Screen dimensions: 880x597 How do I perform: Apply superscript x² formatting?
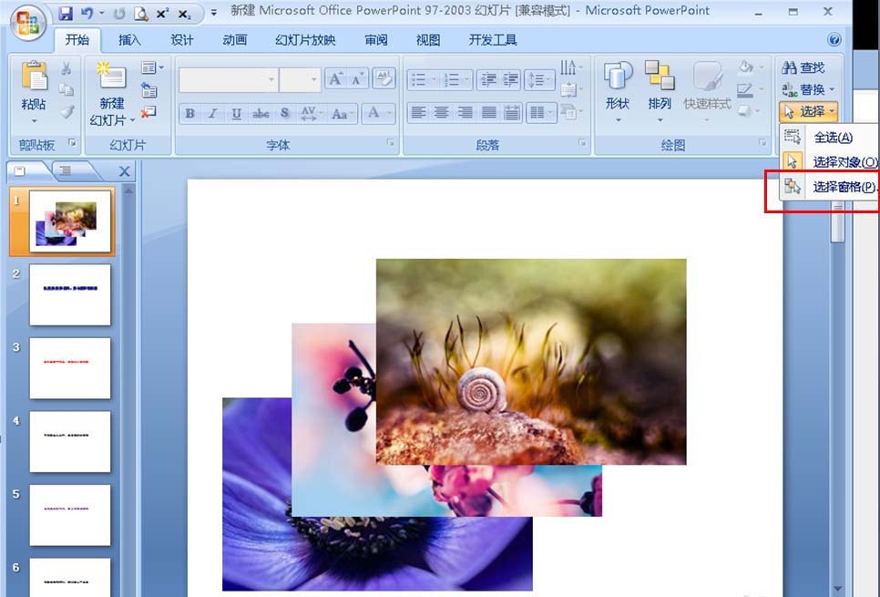coord(162,13)
